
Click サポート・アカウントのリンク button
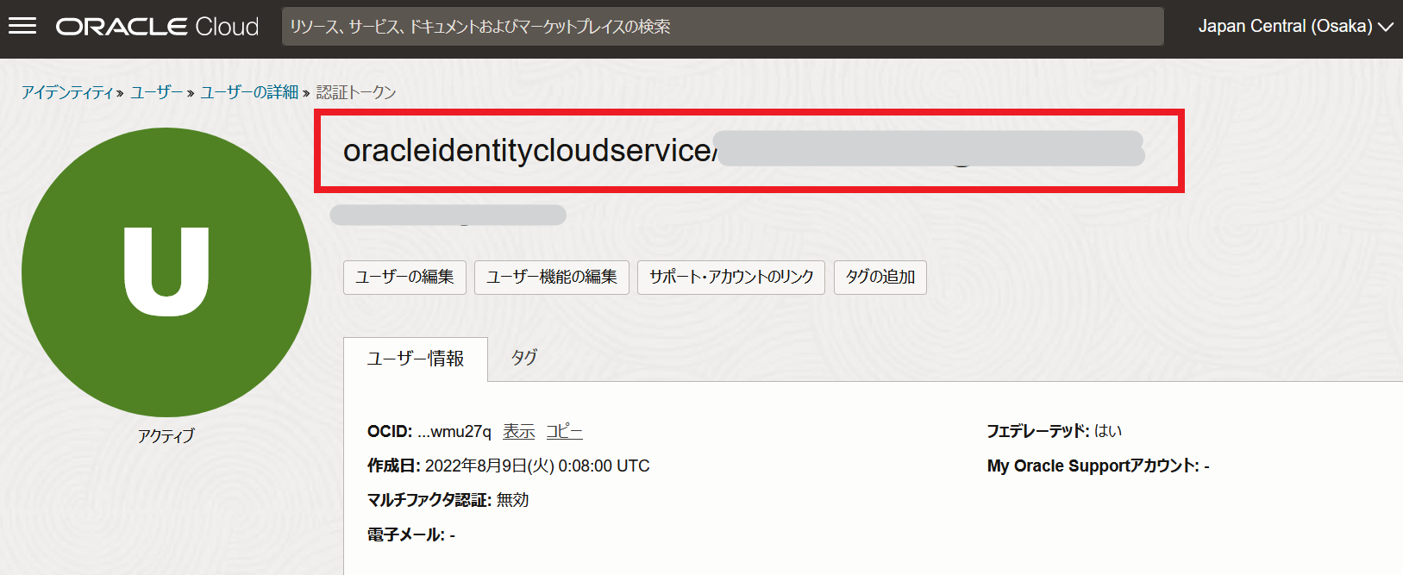click(x=730, y=277)
